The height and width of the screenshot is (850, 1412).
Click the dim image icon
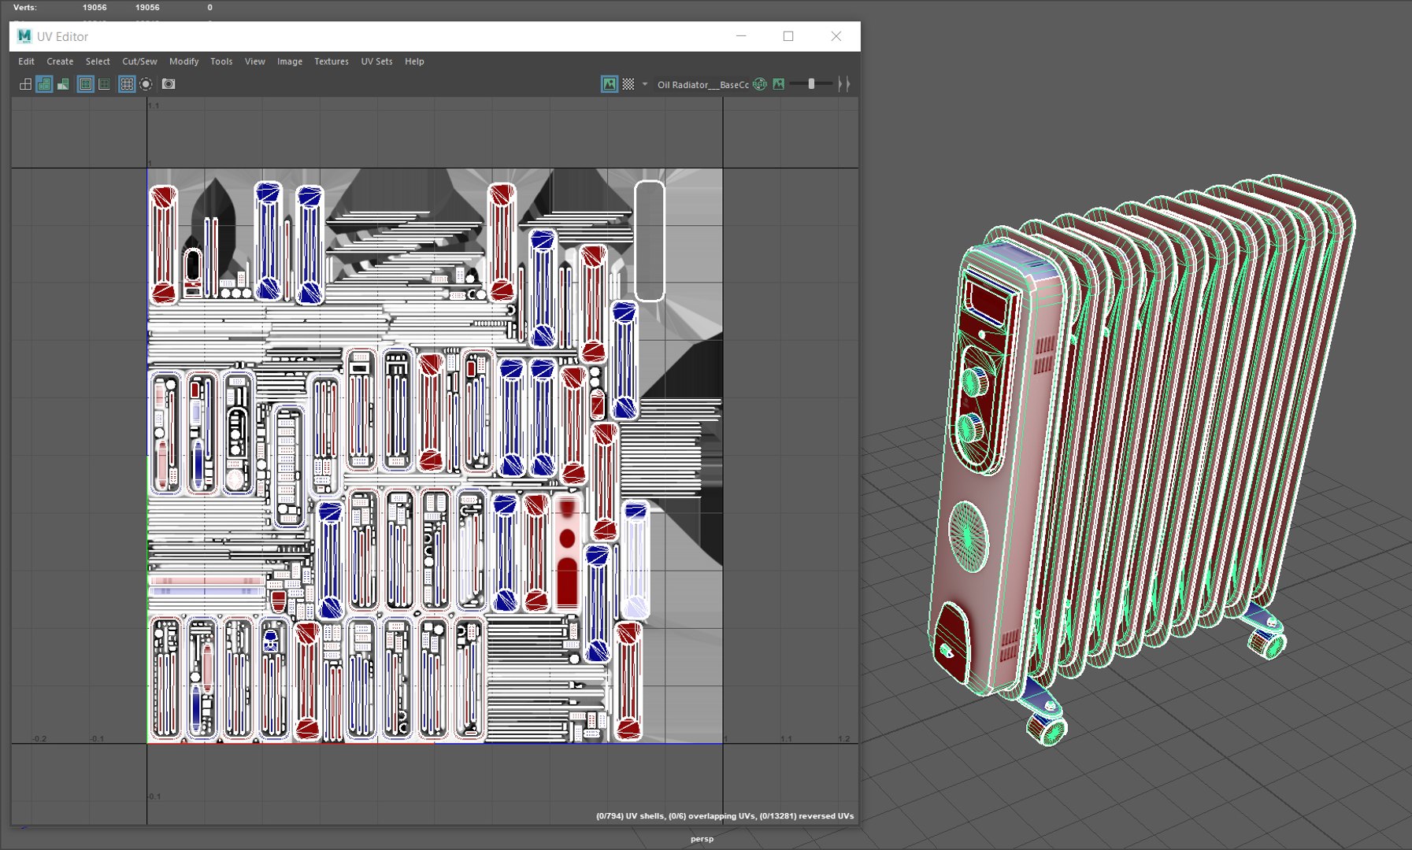[779, 84]
